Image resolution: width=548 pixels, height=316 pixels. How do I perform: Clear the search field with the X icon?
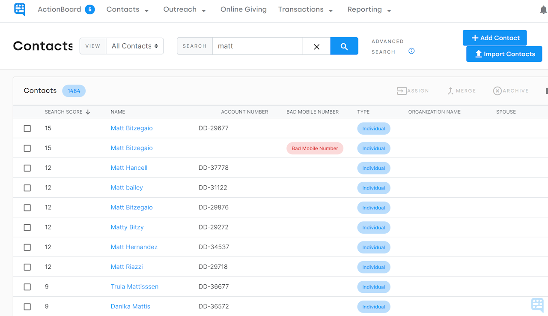(x=316, y=46)
